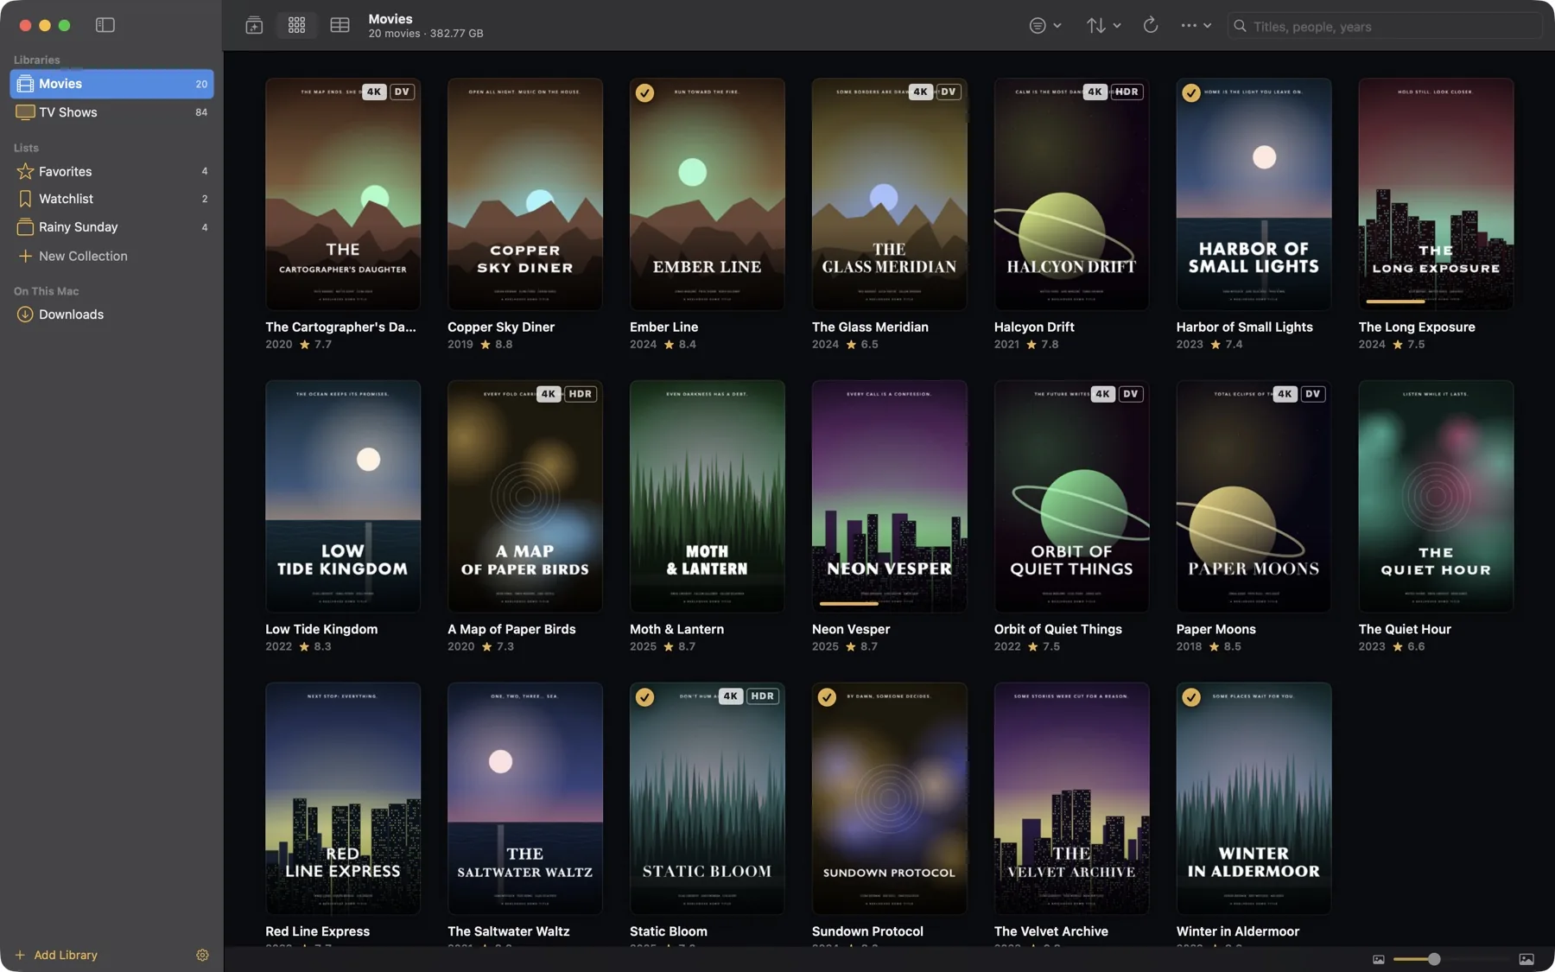The width and height of the screenshot is (1555, 972).
Task: Open the Downloads section
Action: (111, 314)
